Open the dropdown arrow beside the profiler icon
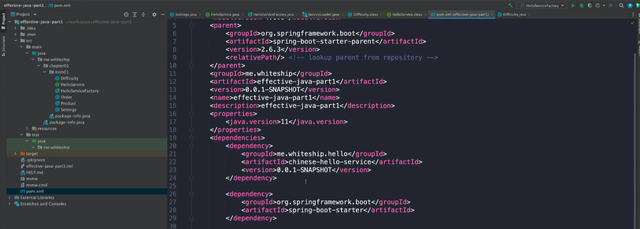The height and width of the screenshot is (229, 640). coord(603,5)
